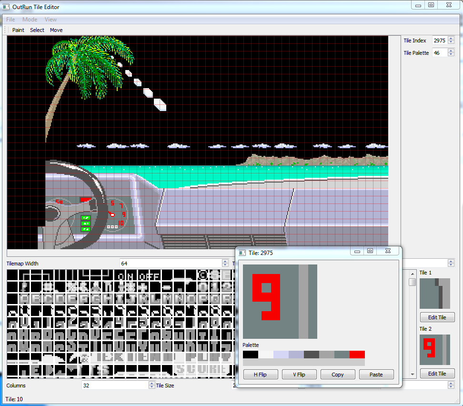The image size is (463, 406).
Task: Click Edit Tile under Tile 1
Action: tap(437, 317)
